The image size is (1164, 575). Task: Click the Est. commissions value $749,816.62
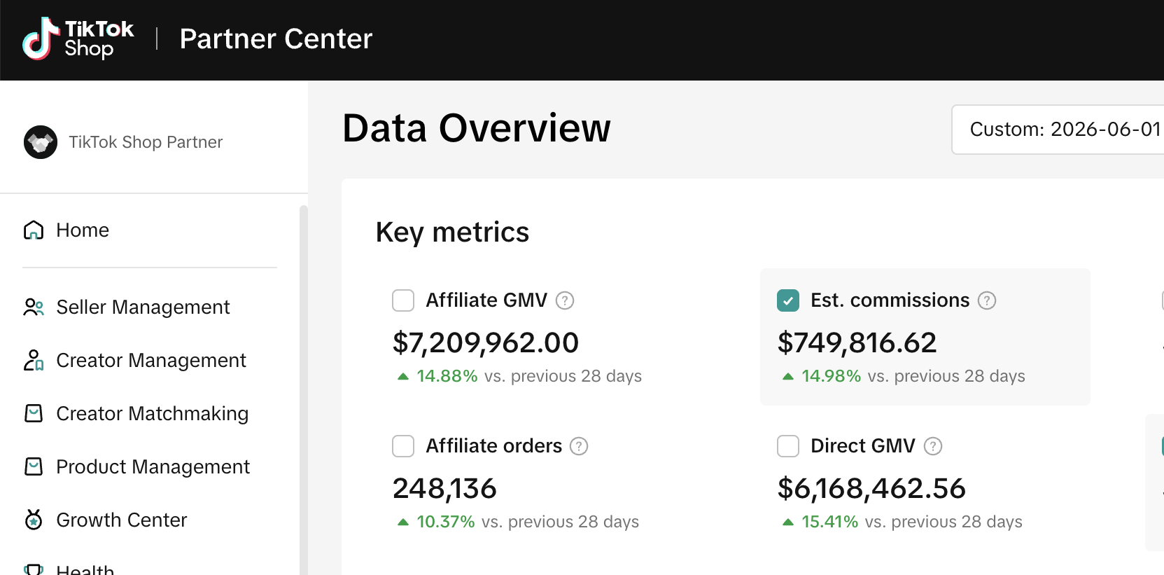[x=857, y=342]
